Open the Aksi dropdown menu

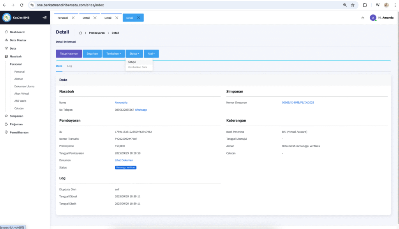pos(151,53)
